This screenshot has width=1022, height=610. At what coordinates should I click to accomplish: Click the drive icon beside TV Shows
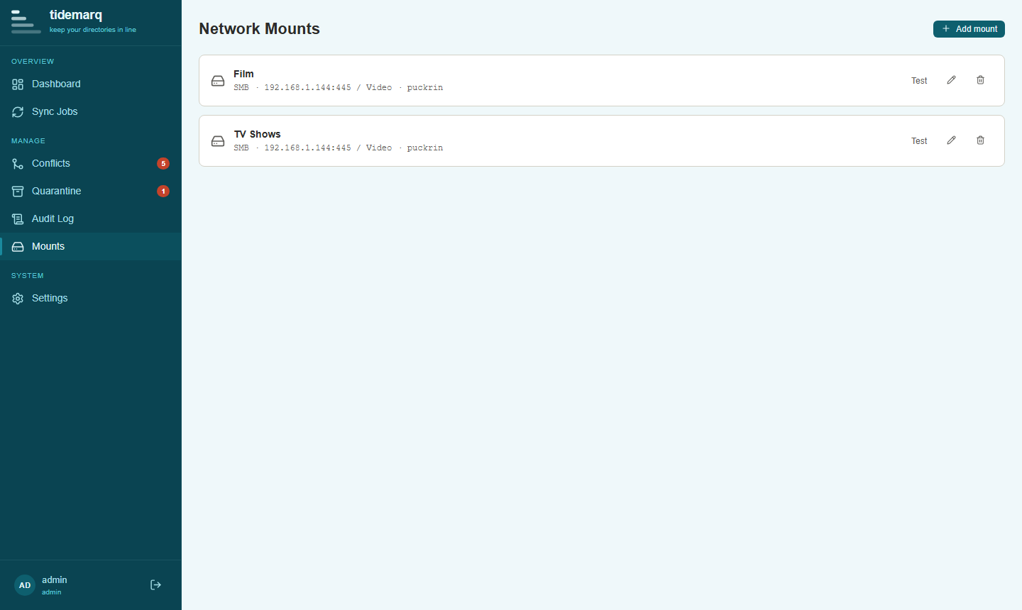point(218,141)
